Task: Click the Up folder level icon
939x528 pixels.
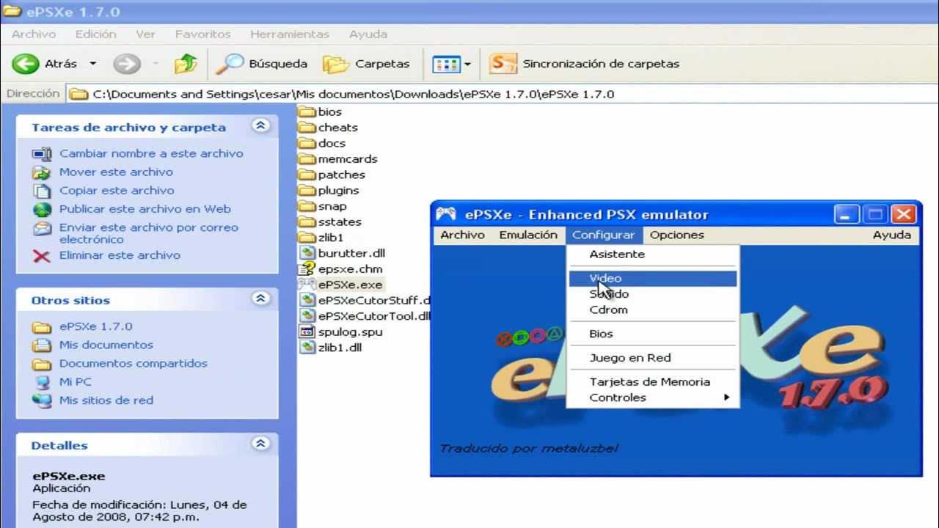Action: [x=186, y=64]
